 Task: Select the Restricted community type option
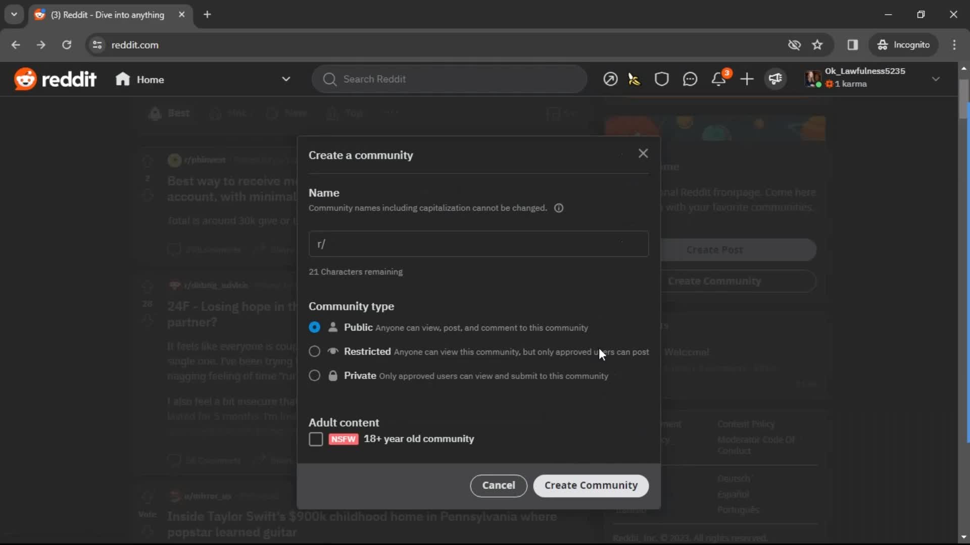(x=314, y=351)
